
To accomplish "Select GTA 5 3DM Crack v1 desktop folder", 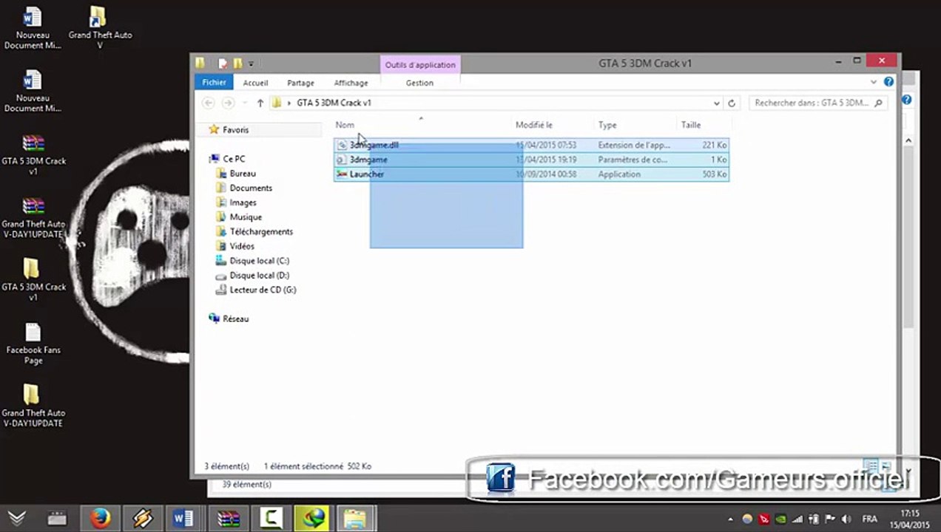I will pos(33,281).
